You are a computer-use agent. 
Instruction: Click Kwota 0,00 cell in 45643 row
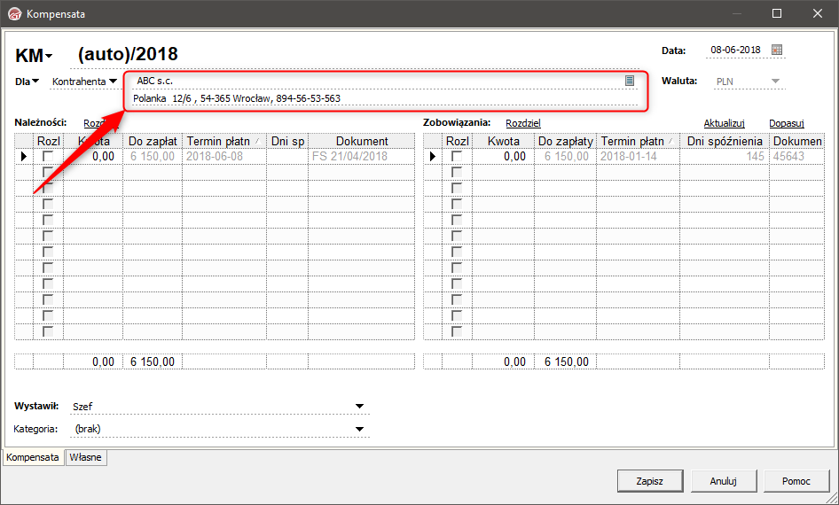pyautogui.click(x=504, y=157)
